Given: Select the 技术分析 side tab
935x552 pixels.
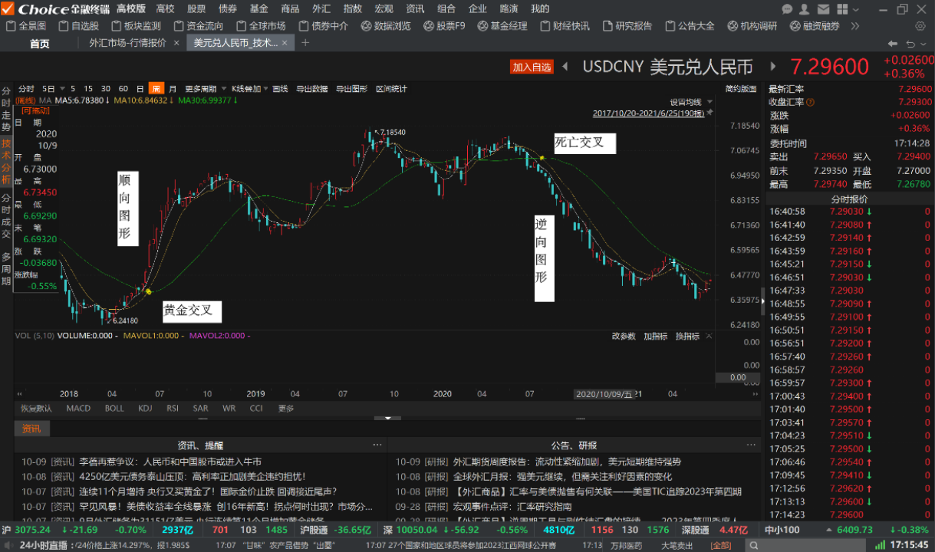Looking at the screenshot, I should (x=6, y=162).
